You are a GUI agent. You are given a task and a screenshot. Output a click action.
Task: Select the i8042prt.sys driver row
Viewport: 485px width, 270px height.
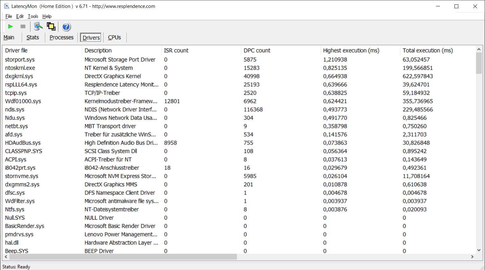(239, 168)
